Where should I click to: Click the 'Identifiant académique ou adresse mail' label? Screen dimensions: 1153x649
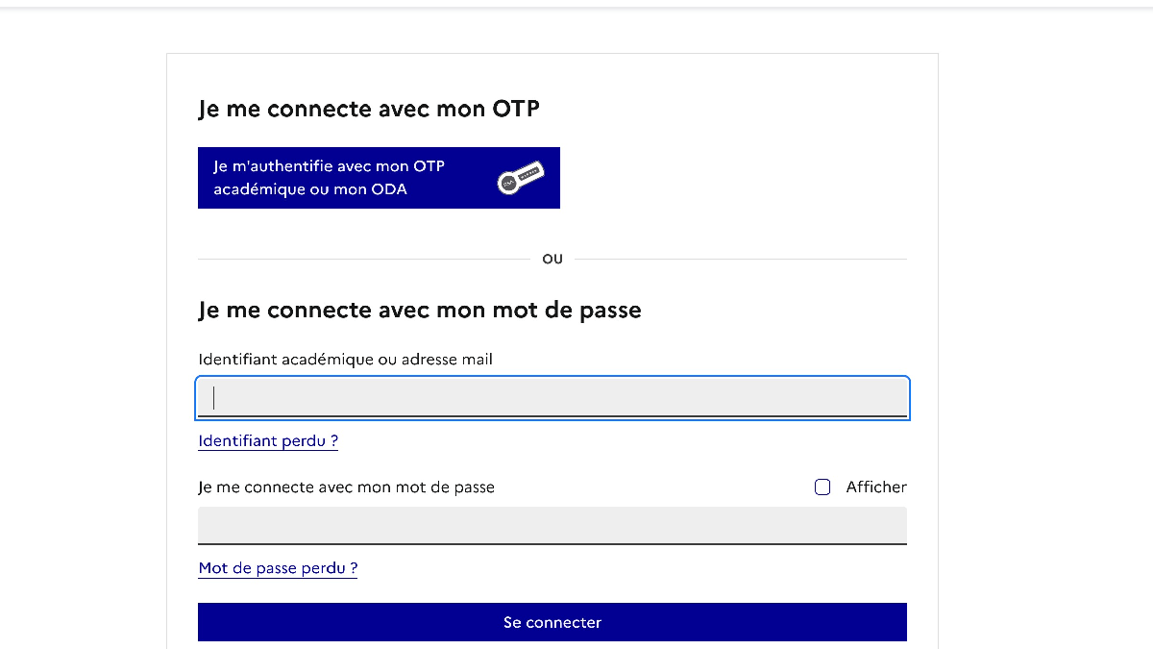pos(346,360)
